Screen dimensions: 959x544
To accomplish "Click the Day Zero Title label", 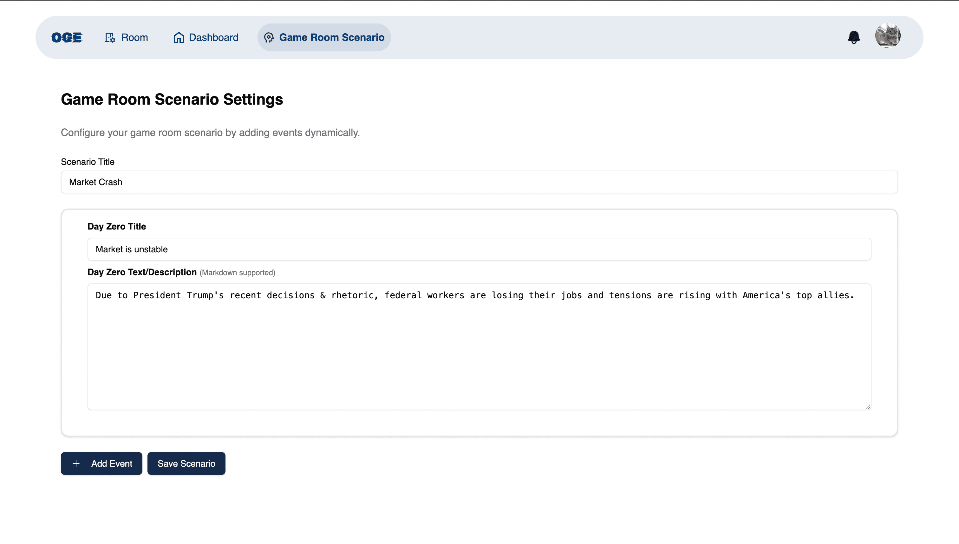I will (x=117, y=226).
